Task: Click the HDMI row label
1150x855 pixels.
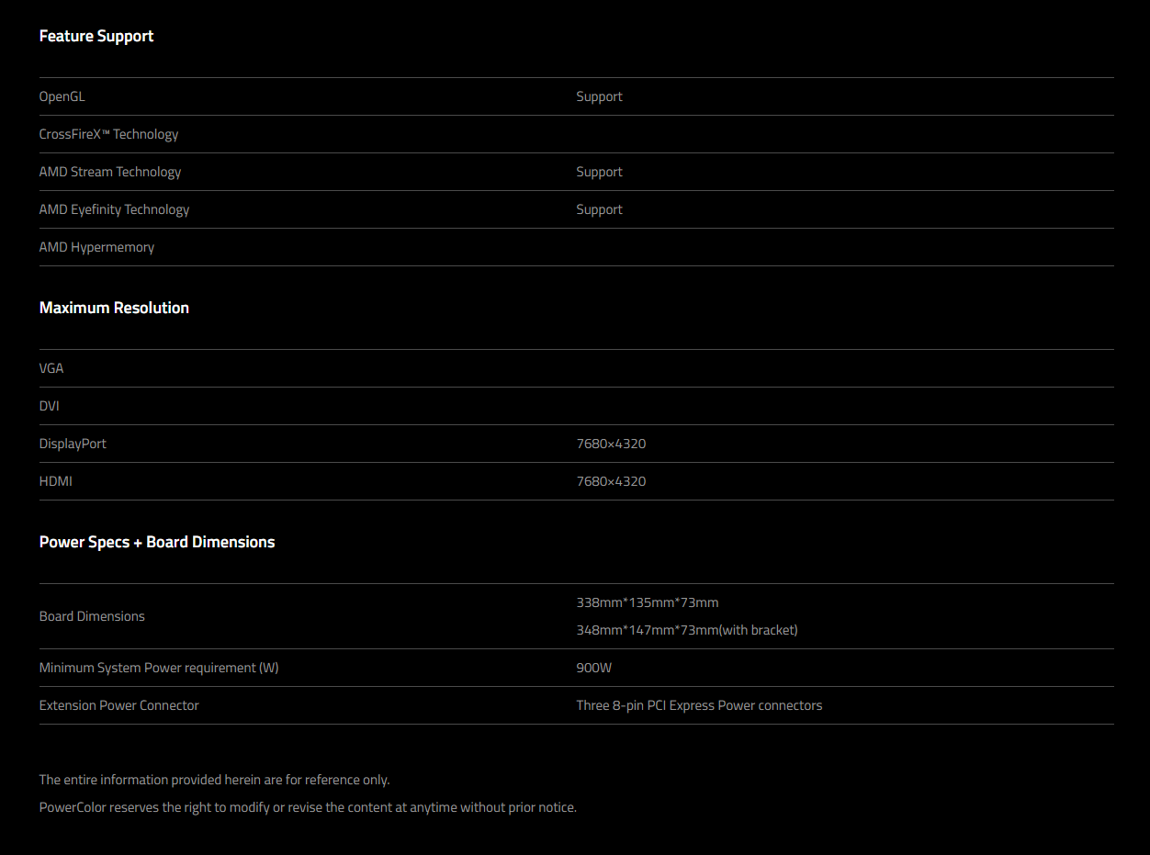Action: (55, 481)
